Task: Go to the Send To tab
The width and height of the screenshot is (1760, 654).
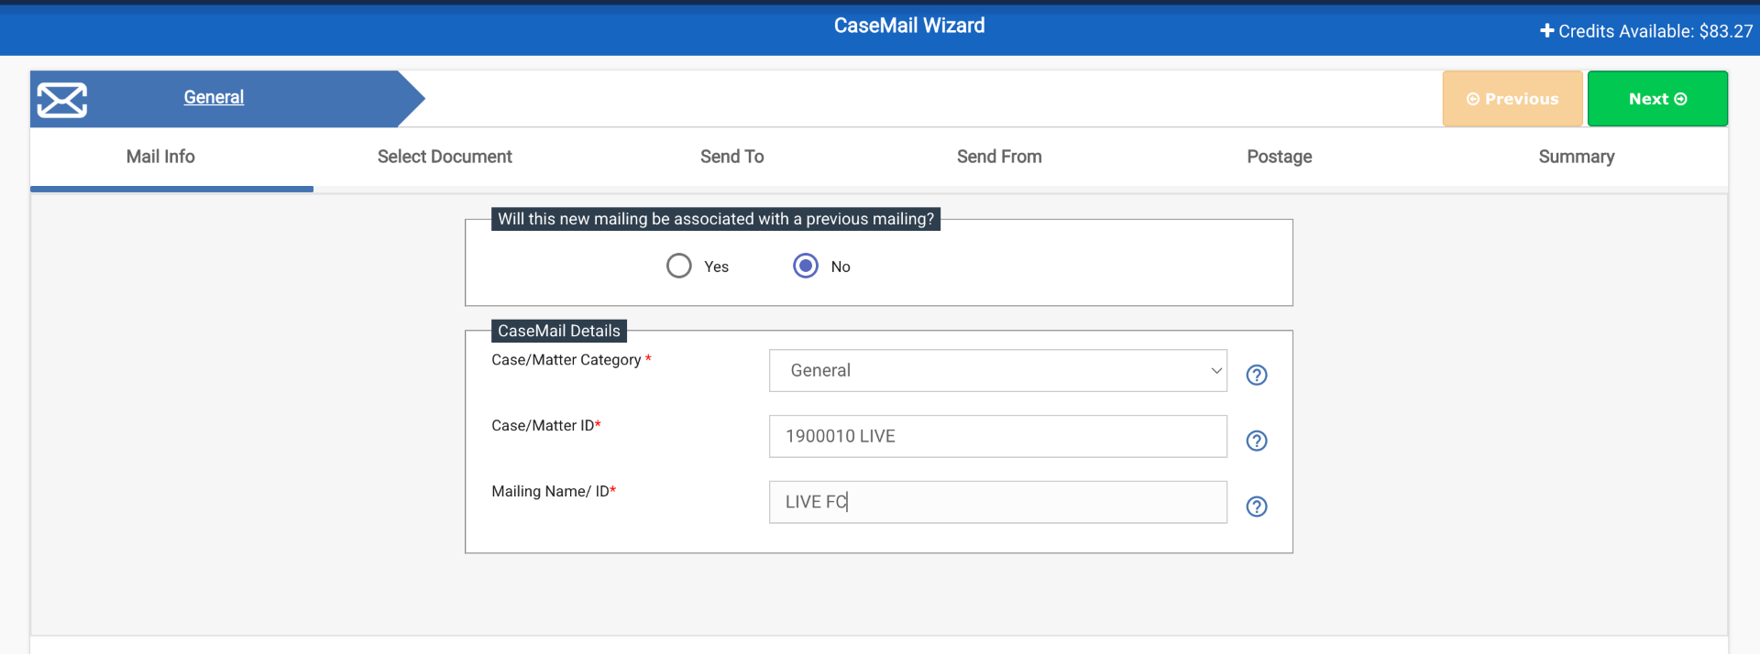Action: point(731,157)
